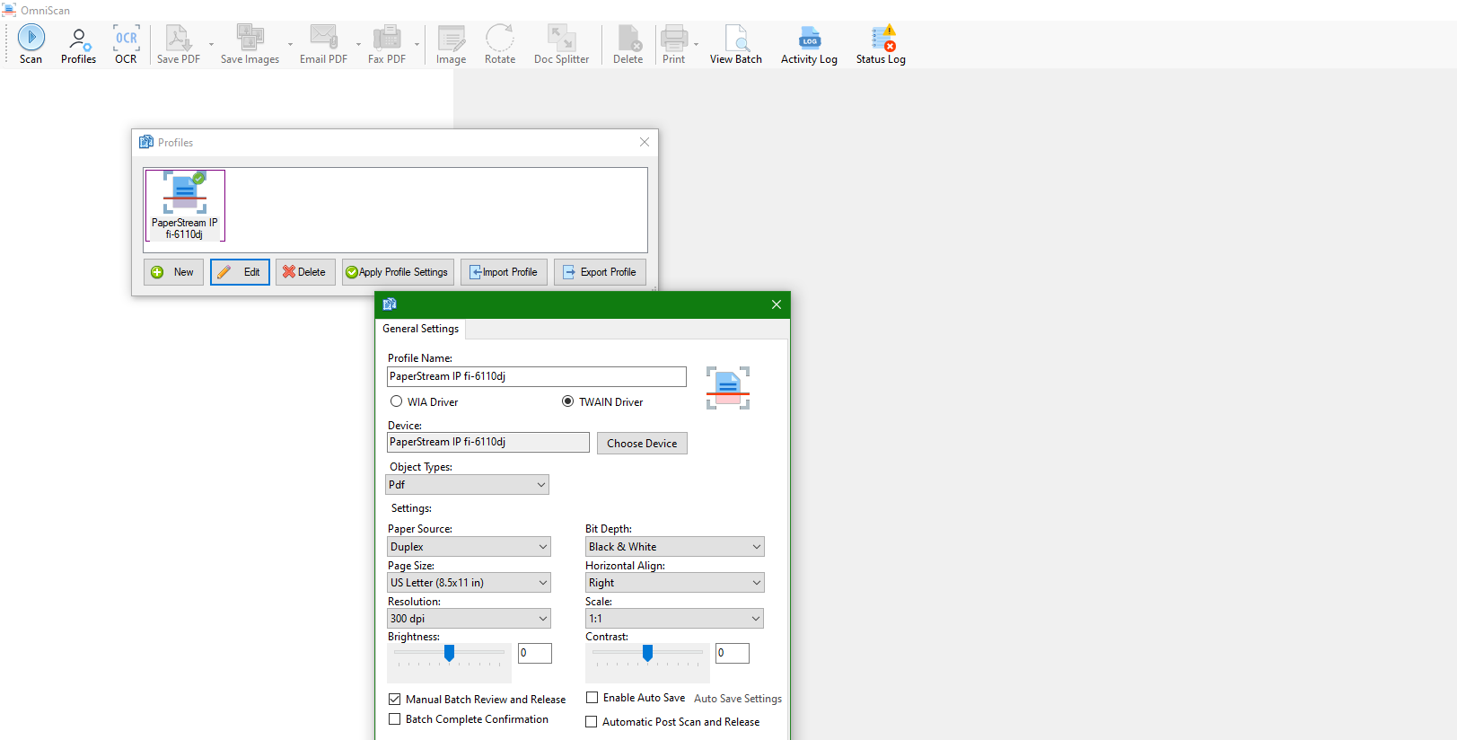Open the Paper Source dropdown

(x=469, y=547)
